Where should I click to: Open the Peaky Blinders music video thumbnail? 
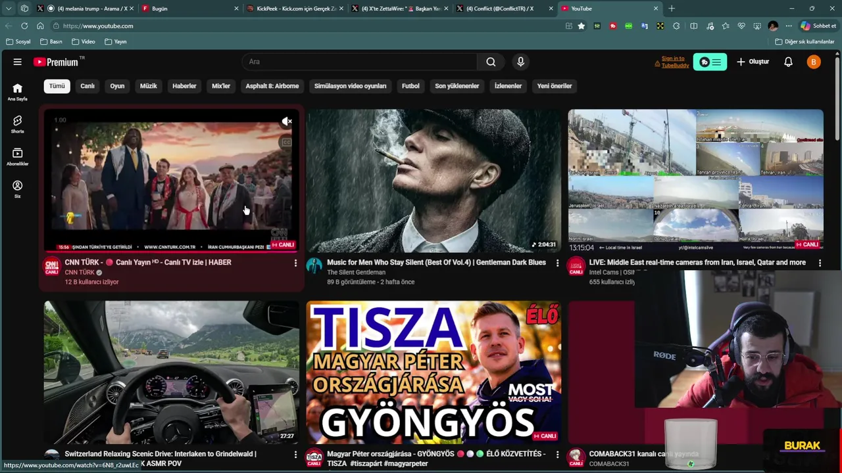[x=433, y=181]
